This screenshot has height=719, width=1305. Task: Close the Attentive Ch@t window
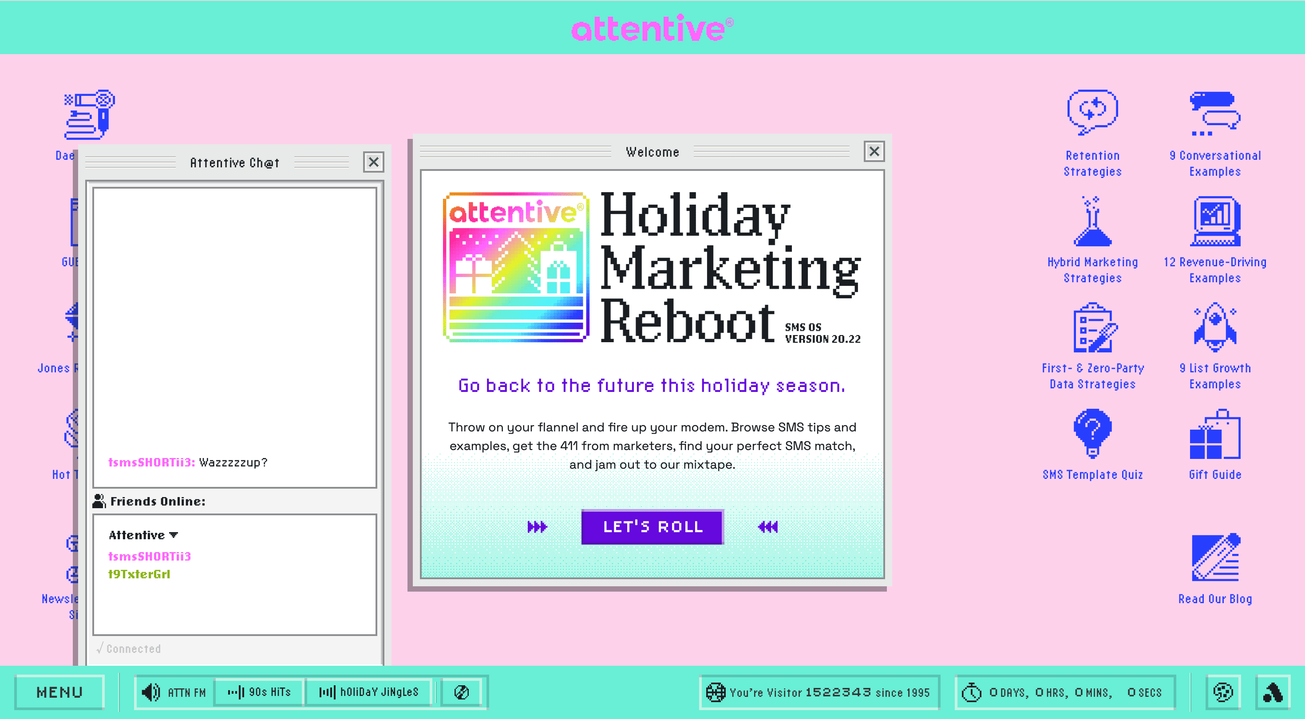click(373, 162)
